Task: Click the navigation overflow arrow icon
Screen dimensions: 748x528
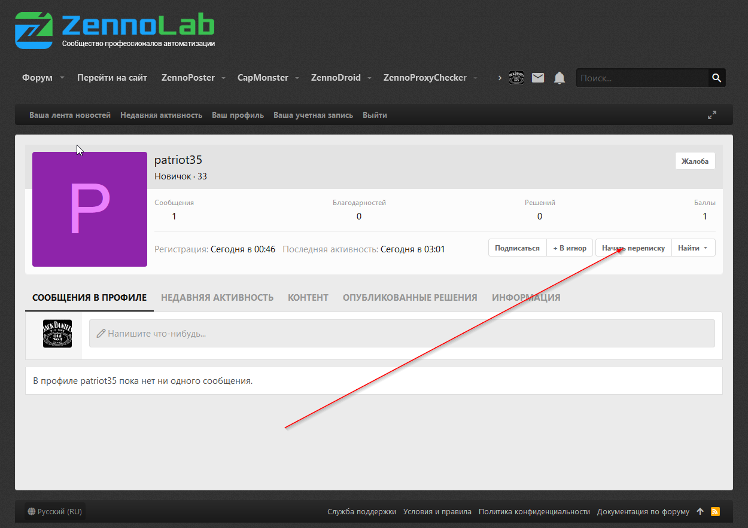Action: pos(500,78)
